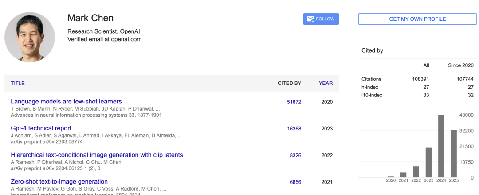Click the 2025 bar in citations chart
The width and height of the screenshot is (479, 195).
click(x=454, y=153)
